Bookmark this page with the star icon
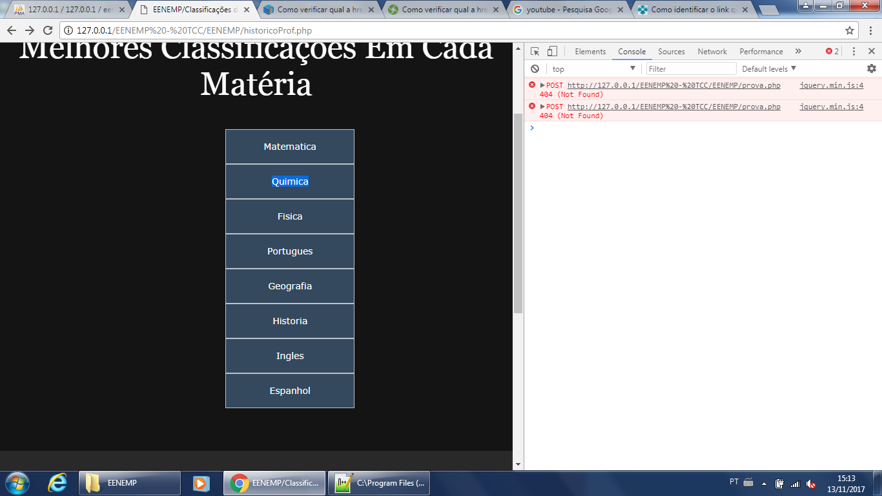Screen dimensions: 882x496 point(850,30)
